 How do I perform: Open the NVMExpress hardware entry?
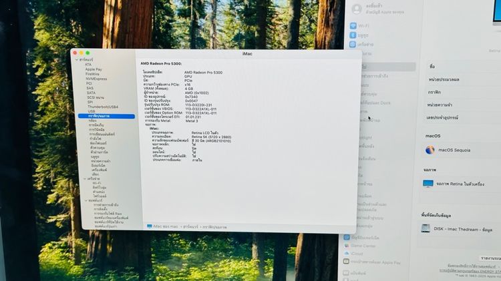tap(96, 79)
